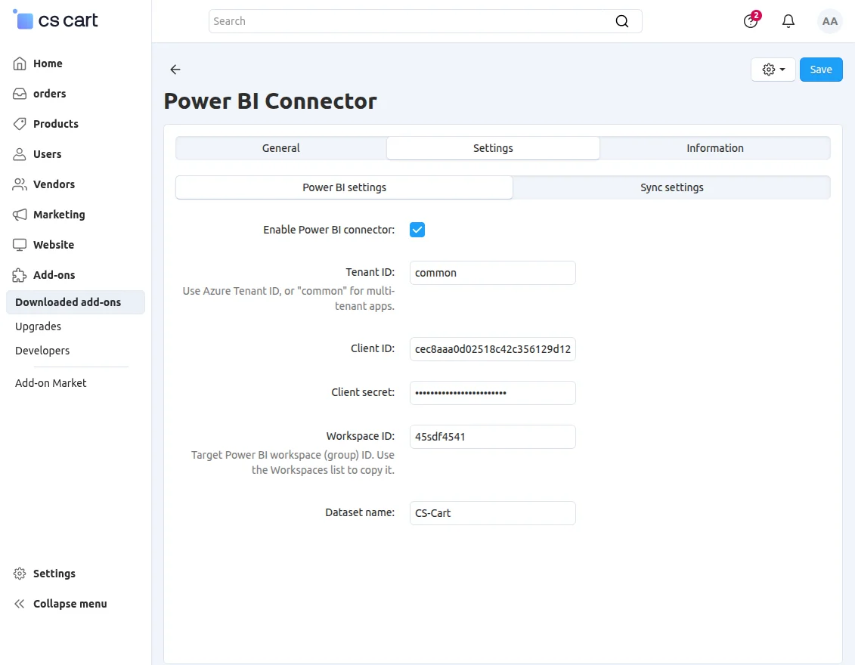
Task: Go back using the left arrow
Action: tap(175, 70)
